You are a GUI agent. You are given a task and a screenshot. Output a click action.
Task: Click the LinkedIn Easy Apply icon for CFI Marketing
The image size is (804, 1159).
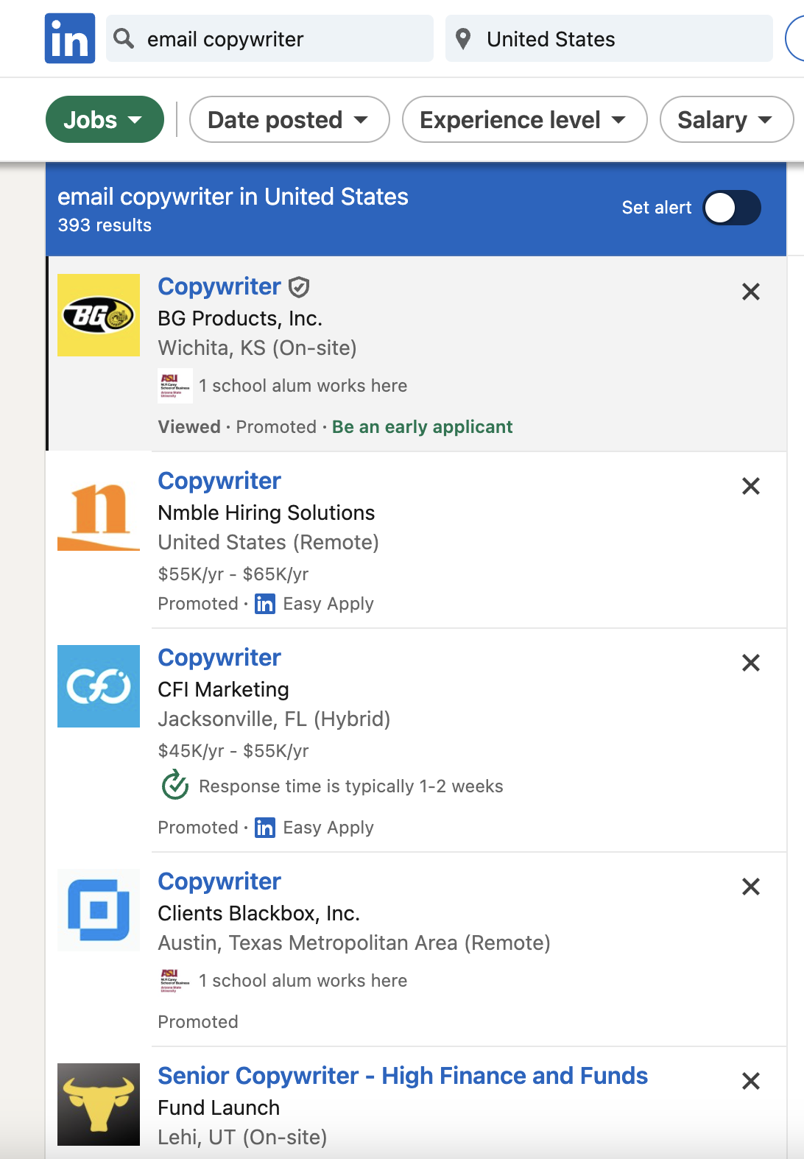265,828
